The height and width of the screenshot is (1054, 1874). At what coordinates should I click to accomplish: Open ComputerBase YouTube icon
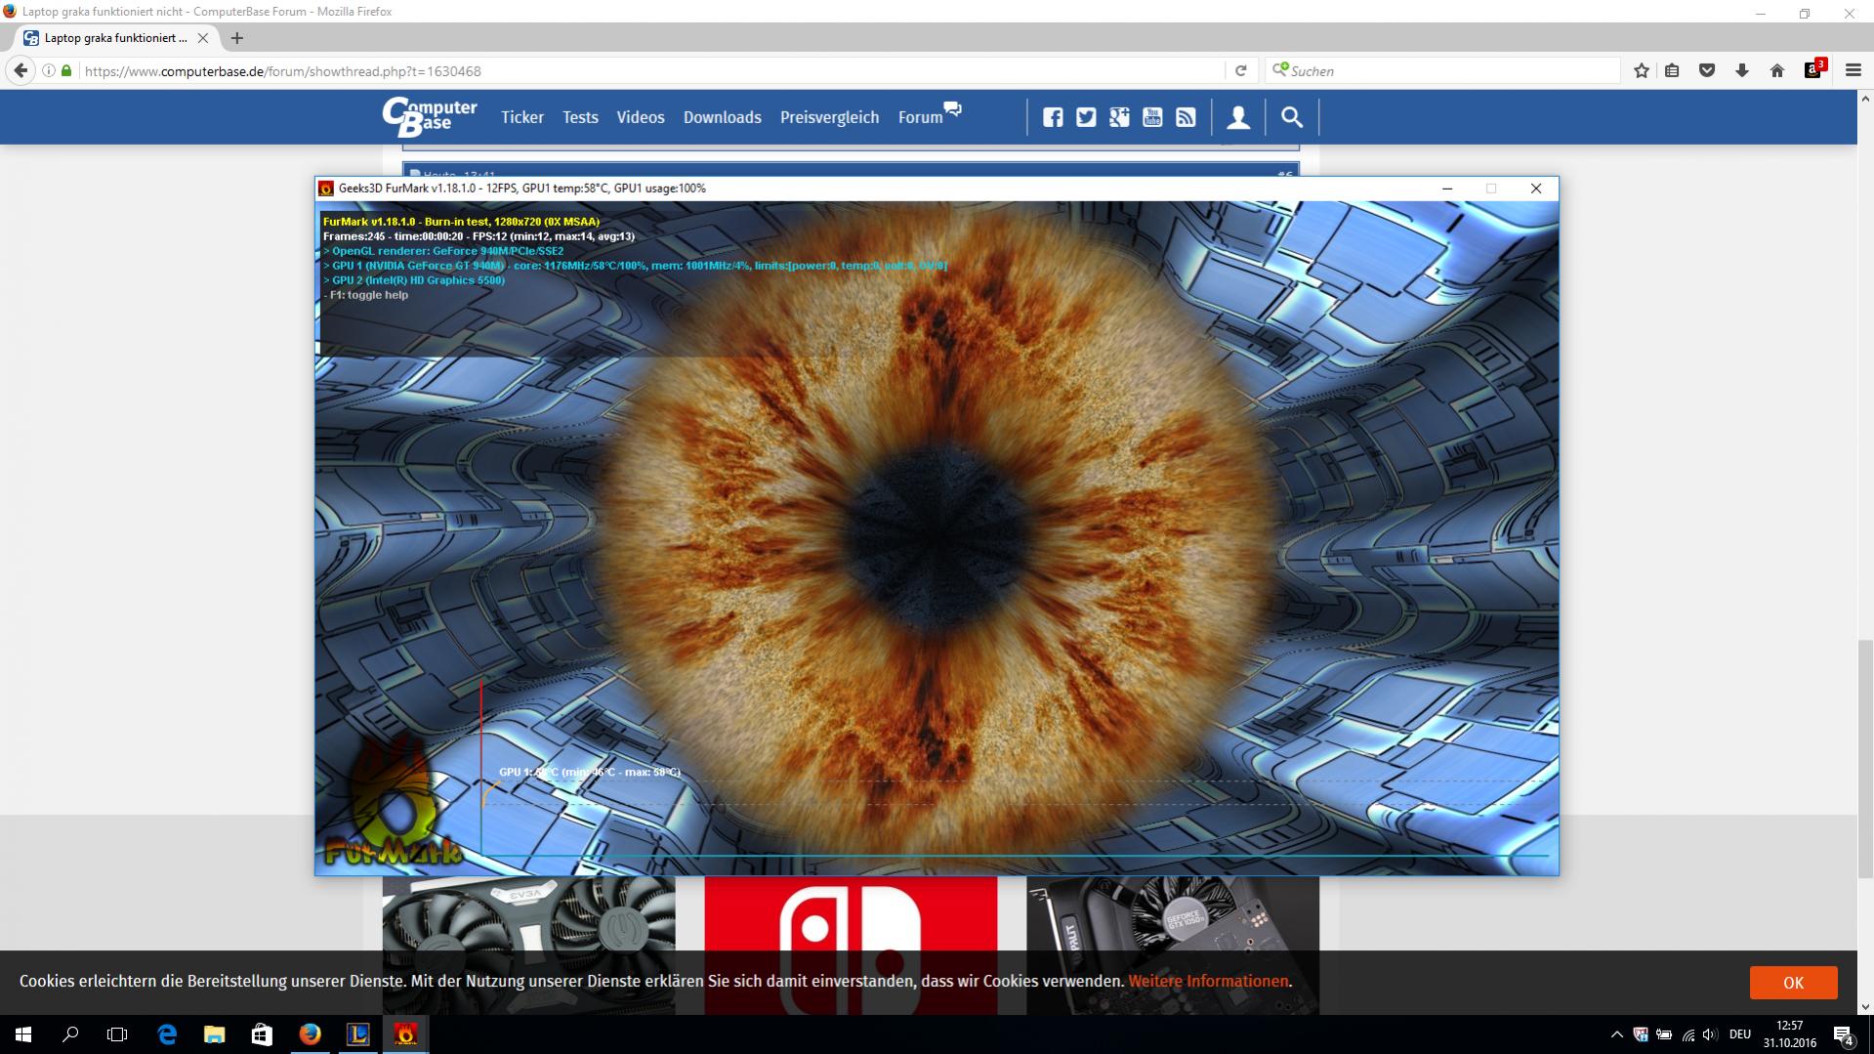click(1152, 117)
